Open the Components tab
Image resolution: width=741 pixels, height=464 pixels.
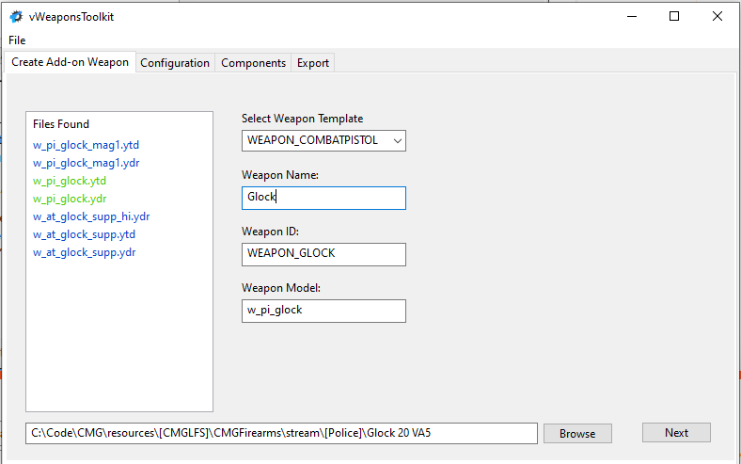coord(253,63)
